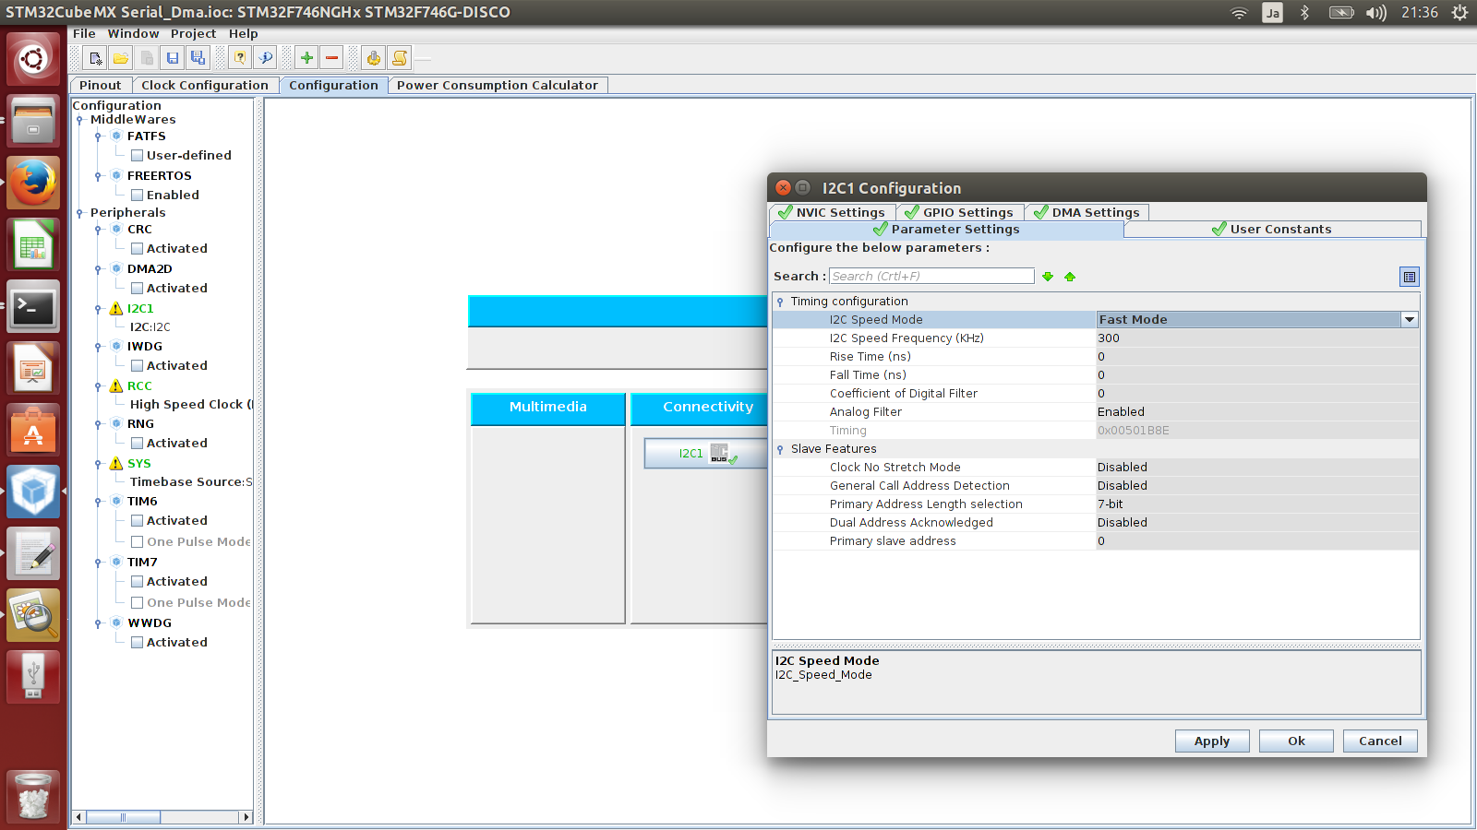Open Firefox from the Ubuntu dock
1477x830 pixels.
tap(34, 184)
